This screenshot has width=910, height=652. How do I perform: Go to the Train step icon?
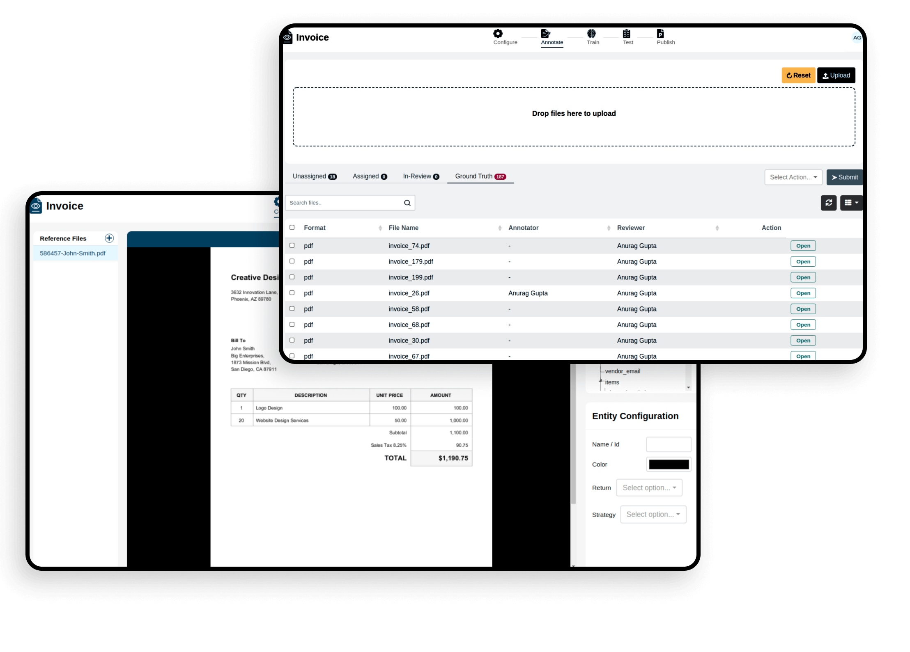click(x=591, y=33)
